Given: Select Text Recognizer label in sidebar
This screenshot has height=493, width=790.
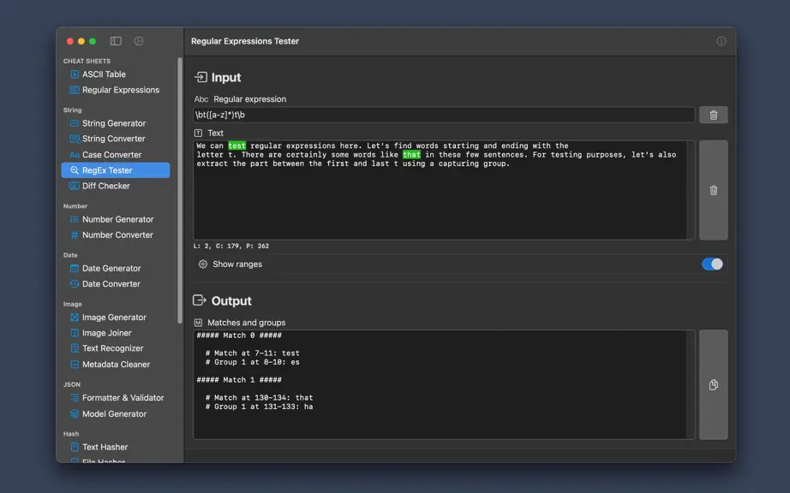Looking at the screenshot, I should tap(113, 348).
